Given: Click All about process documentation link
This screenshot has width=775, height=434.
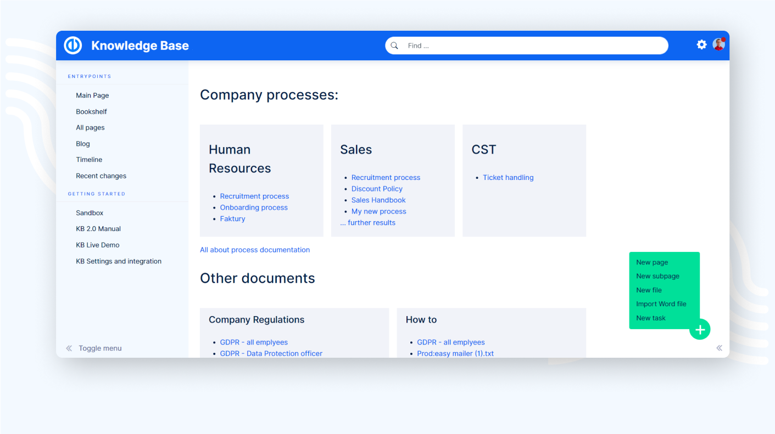Looking at the screenshot, I should pyautogui.click(x=255, y=250).
